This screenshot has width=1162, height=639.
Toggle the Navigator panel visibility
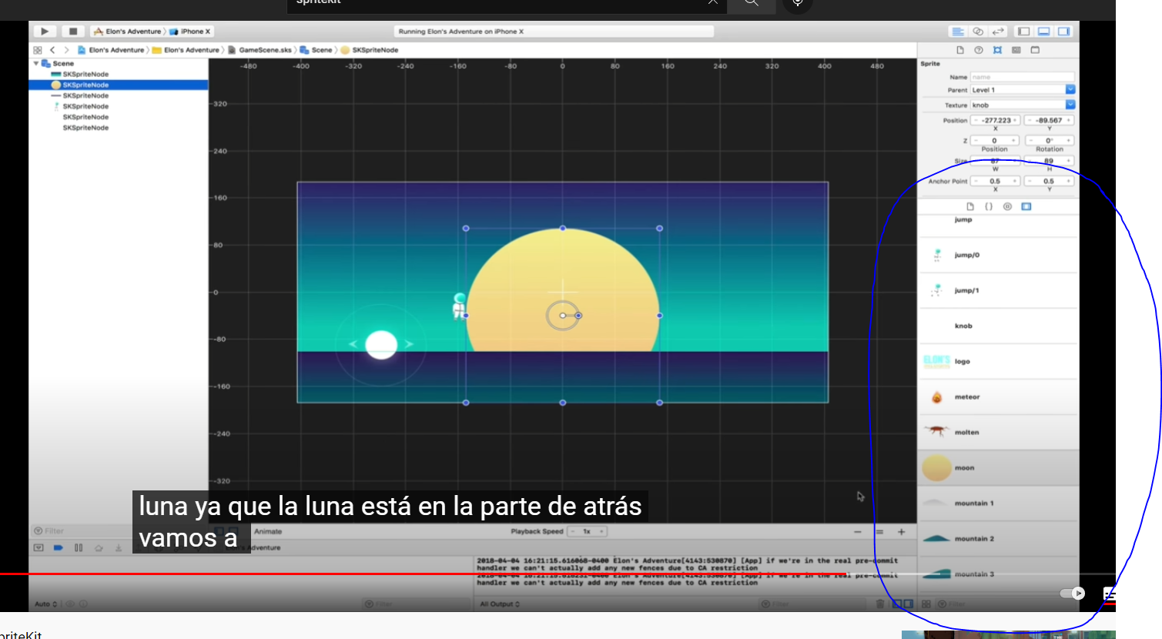(1023, 32)
